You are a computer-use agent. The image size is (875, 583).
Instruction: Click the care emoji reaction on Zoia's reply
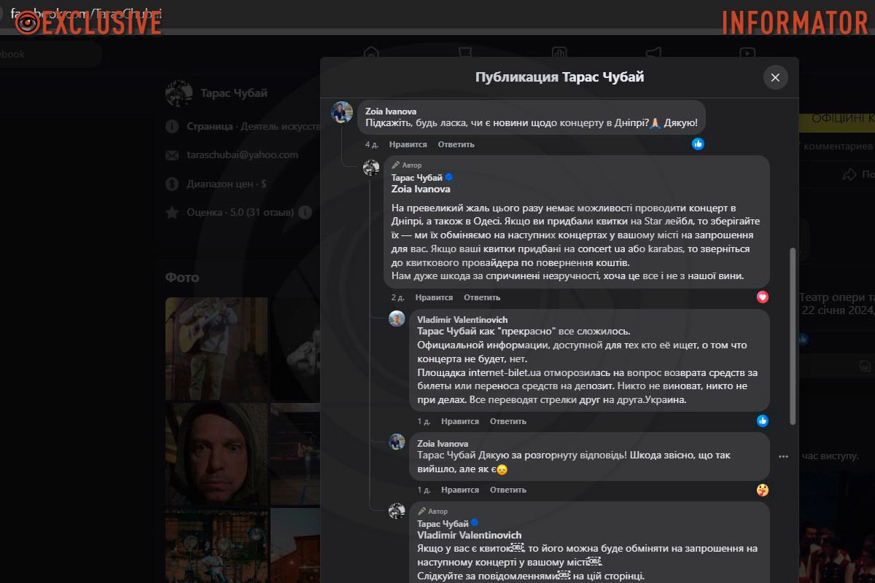pos(762,490)
